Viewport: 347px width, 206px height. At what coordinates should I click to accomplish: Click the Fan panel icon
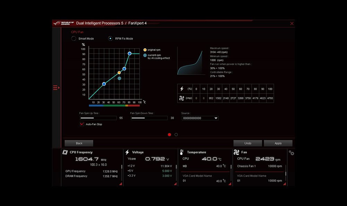(x=236, y=152)
